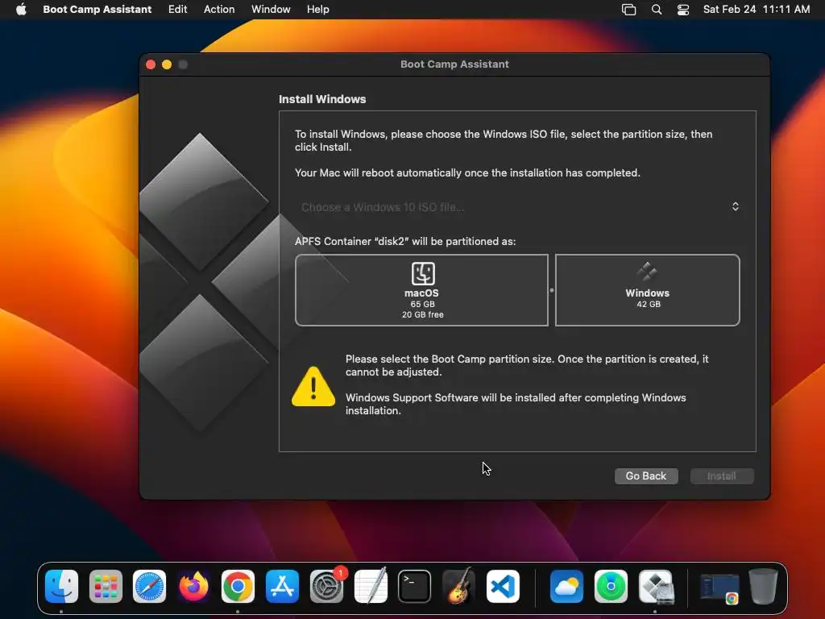Click the Boot Camp Assistant window title
Image resolution: width=825 pixels, height=619 pixels.
coord(454,64)
